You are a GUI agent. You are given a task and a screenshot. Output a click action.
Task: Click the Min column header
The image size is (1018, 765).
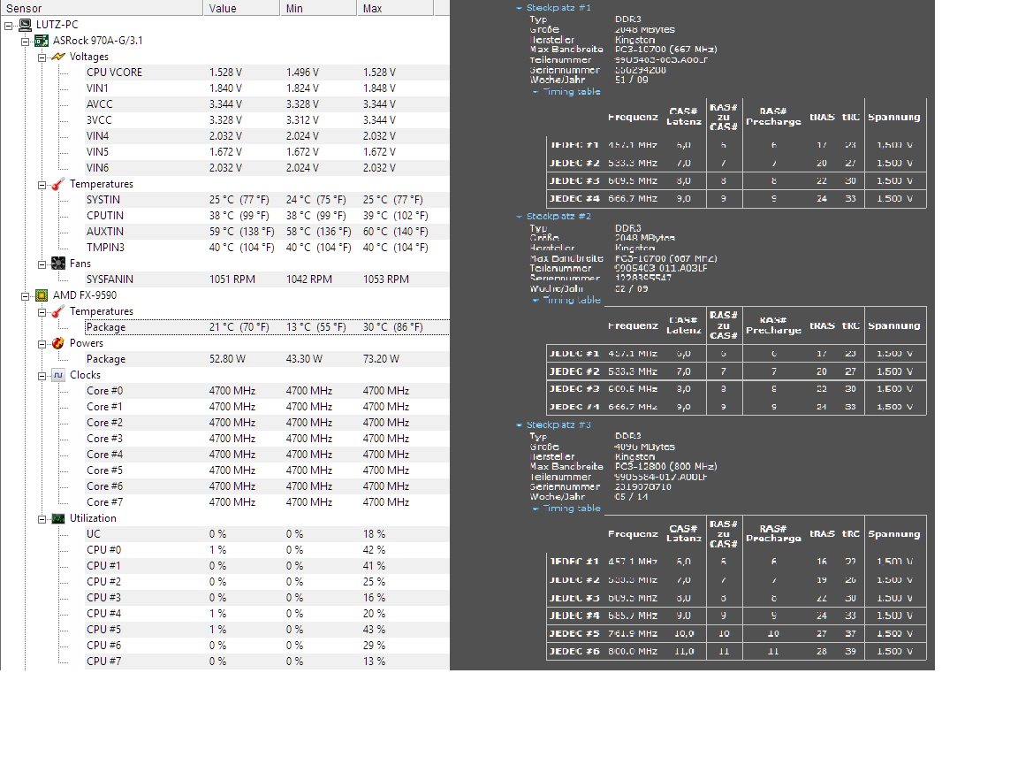pyautogui.click(x=318, y=8)
